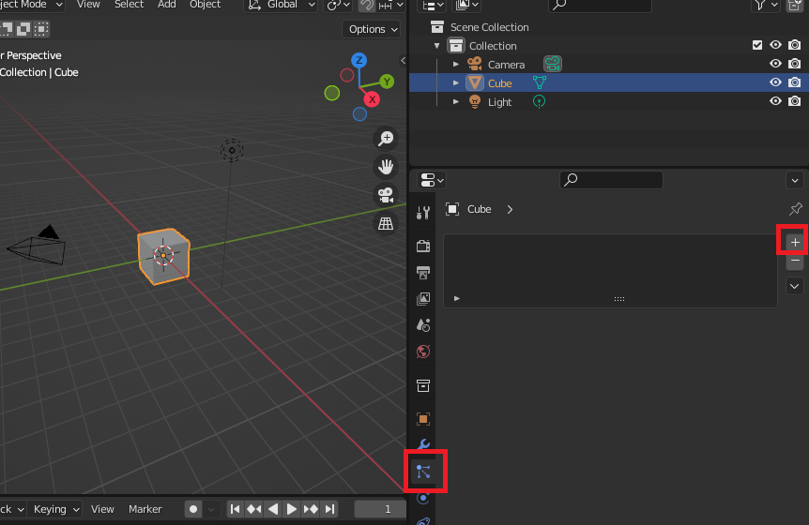The width and height of the screenshot is (809, 525).
Task: Open the viewport Options dropdown
Action: pos(372,29)
